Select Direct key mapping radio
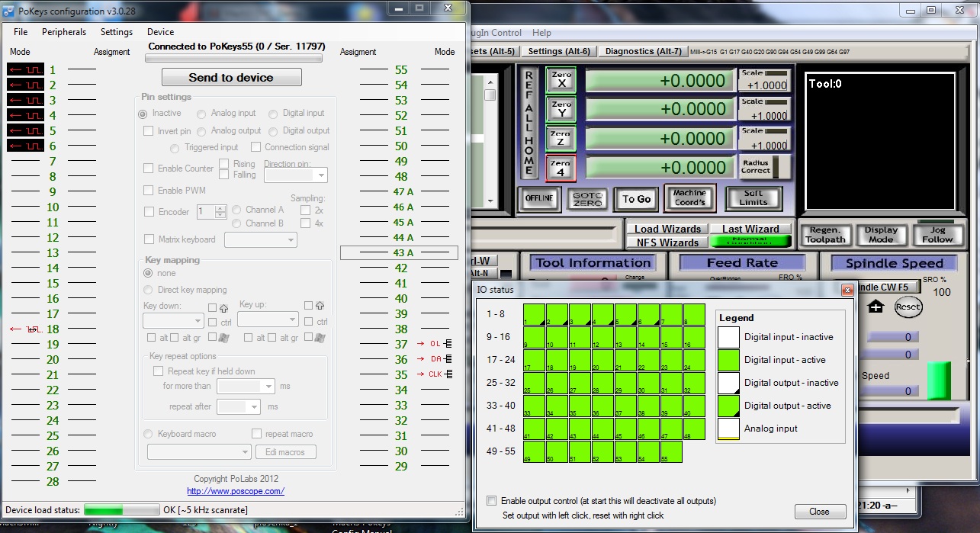This screenshot has height=533, width=980. point(148,290)
